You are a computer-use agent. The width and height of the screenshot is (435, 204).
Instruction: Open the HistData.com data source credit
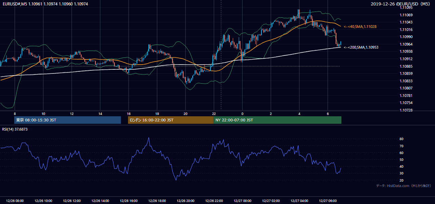[404, 186]
